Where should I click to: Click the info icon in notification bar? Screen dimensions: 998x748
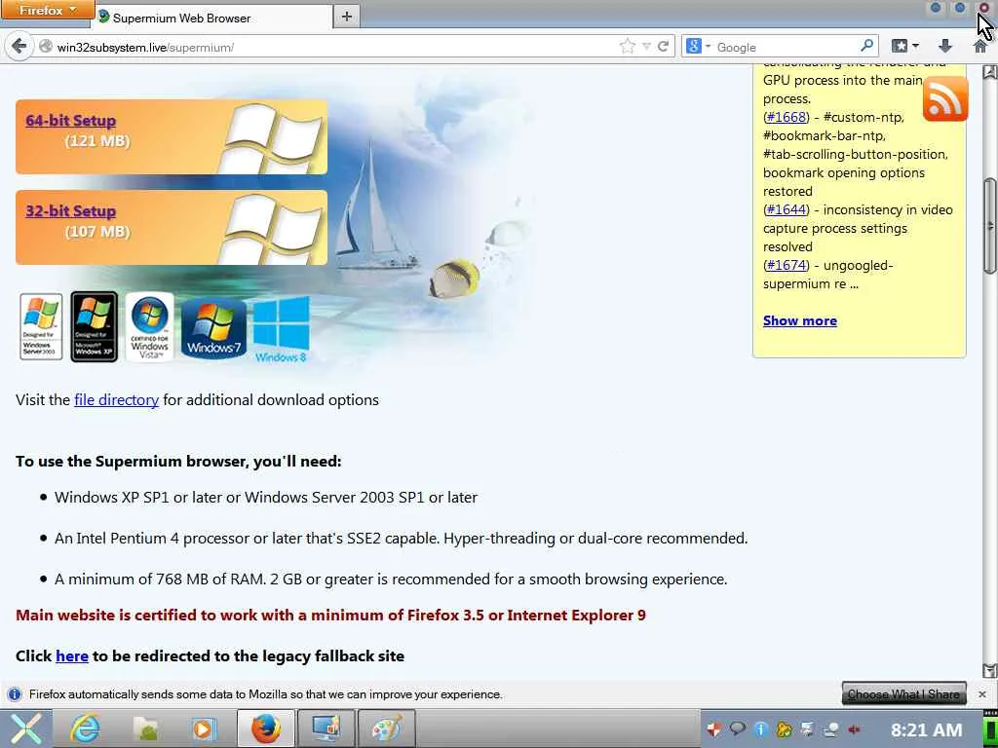pos(14,693)
